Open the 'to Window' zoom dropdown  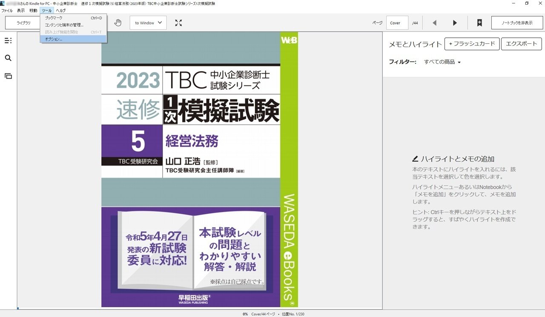click(x=148, y=23)
